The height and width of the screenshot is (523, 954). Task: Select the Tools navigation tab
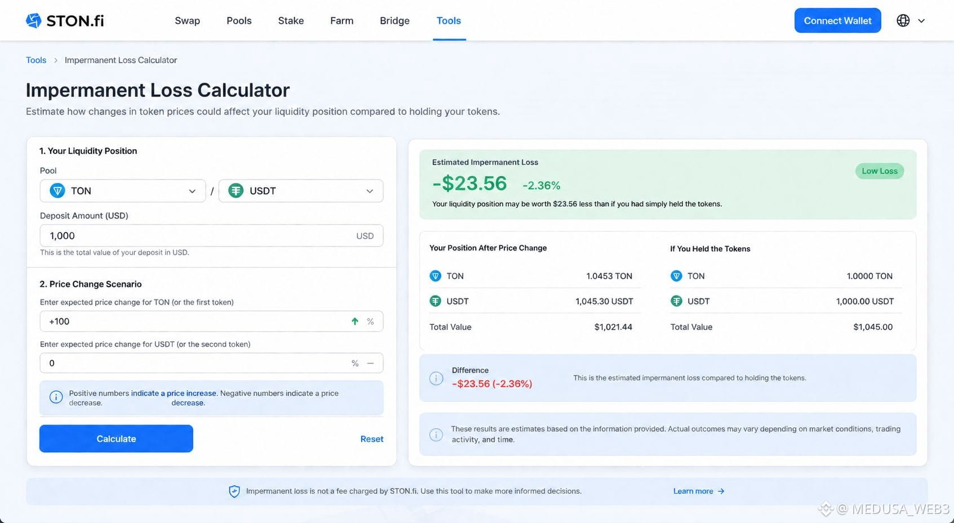pyautogui.click(x=449, y=21)
